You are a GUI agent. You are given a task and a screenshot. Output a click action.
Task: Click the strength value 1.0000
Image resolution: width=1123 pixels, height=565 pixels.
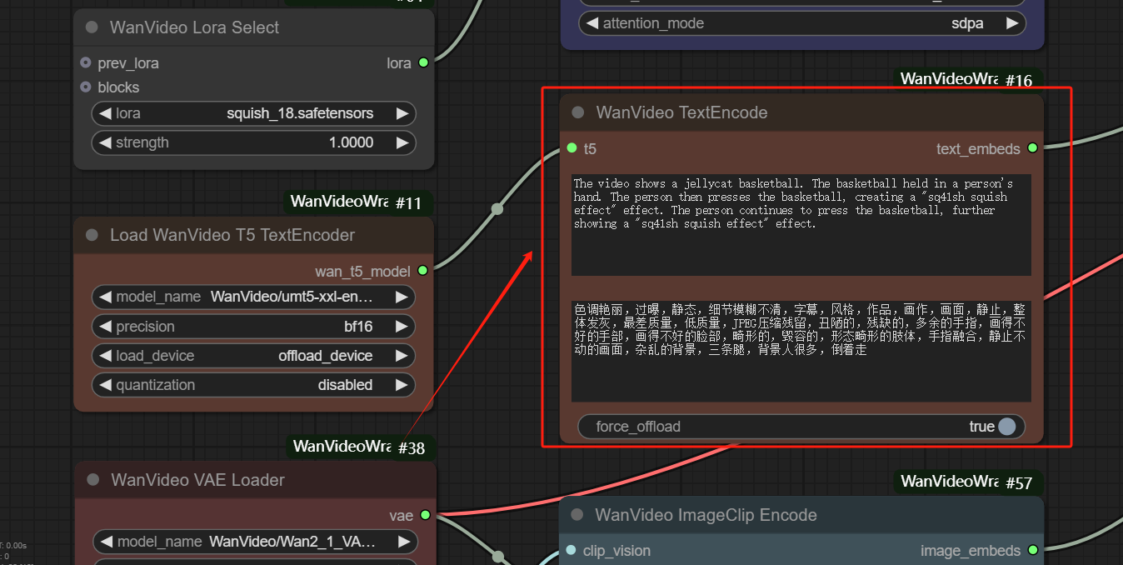coord(351,142)
